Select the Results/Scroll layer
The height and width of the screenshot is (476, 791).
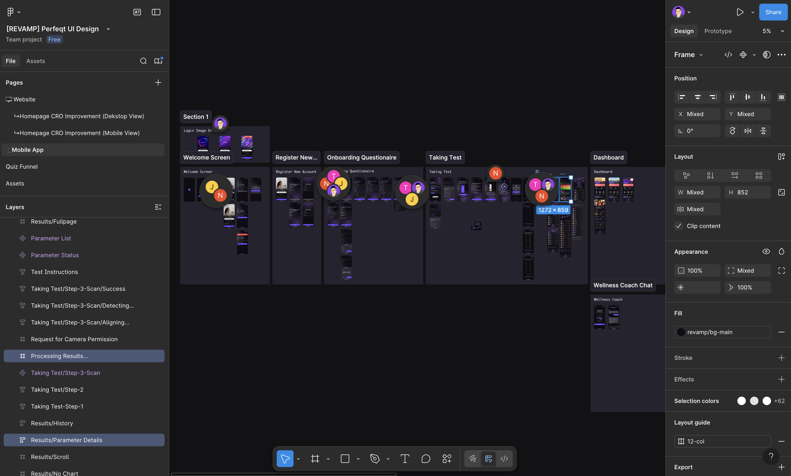(x=50, y=457)
